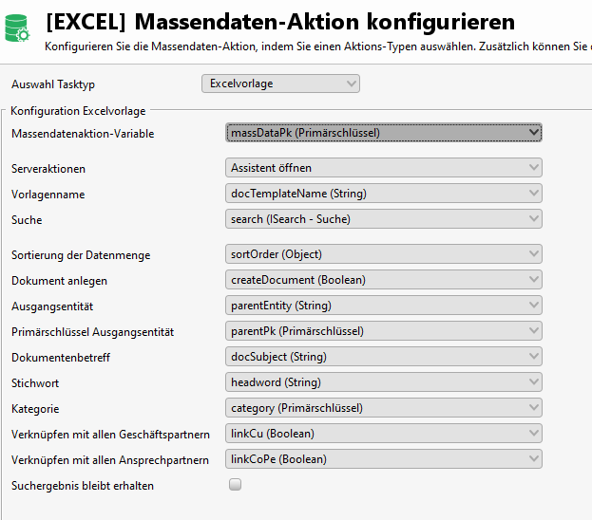Screen dimensions: 592x520
Task: Enable the Suchergebnis bleibt erhalten checkbox
Action: coord(236,485)
